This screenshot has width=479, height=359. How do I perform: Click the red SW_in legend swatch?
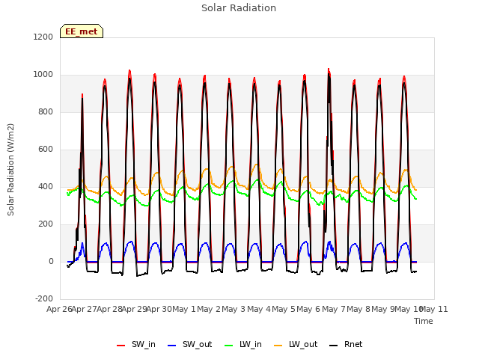click(121, 346)
